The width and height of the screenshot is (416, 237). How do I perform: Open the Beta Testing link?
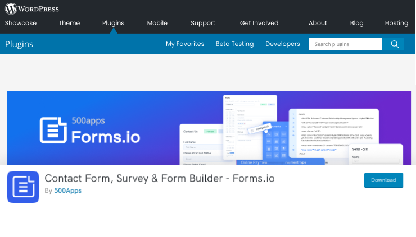click(x=234, y=44)
